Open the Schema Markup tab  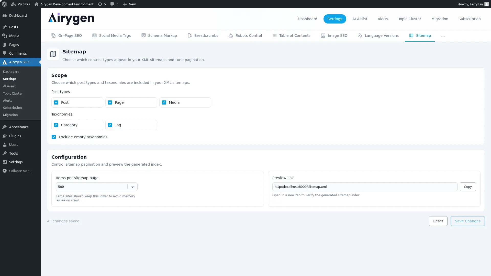click(159, 36)
